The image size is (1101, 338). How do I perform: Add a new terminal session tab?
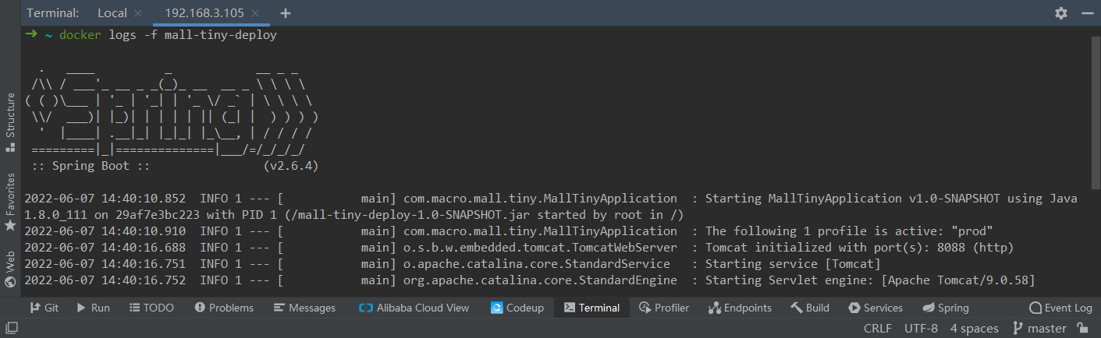pos(286,13)
